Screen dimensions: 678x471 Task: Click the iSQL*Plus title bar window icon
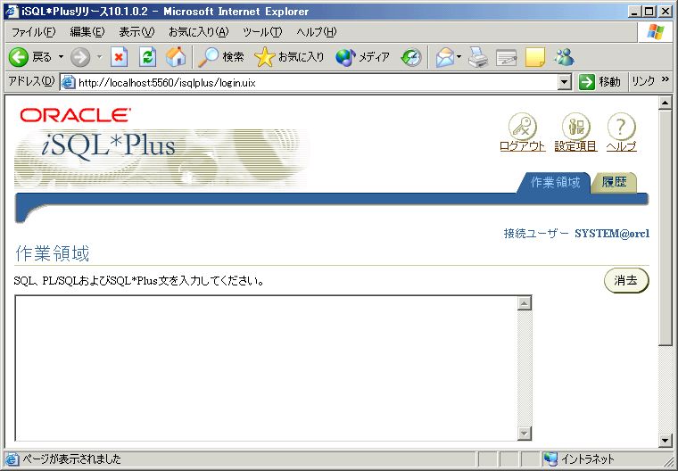[12, 12]
